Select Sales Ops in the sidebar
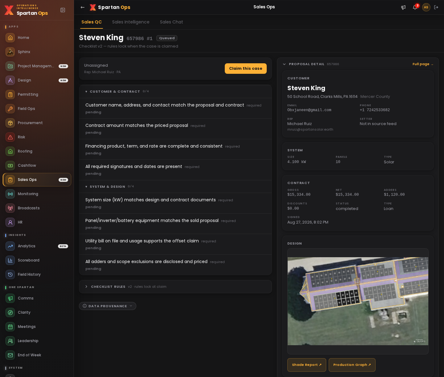Viewport: 444px width, 377px height. [37, 180]
